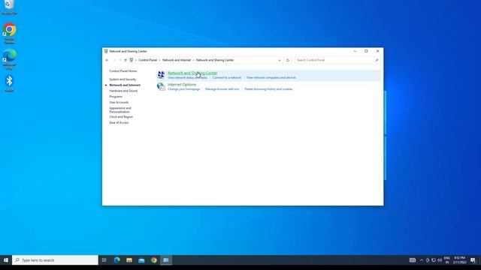
Task: Click the window title bar network icon
Action: tap(106, 52)
